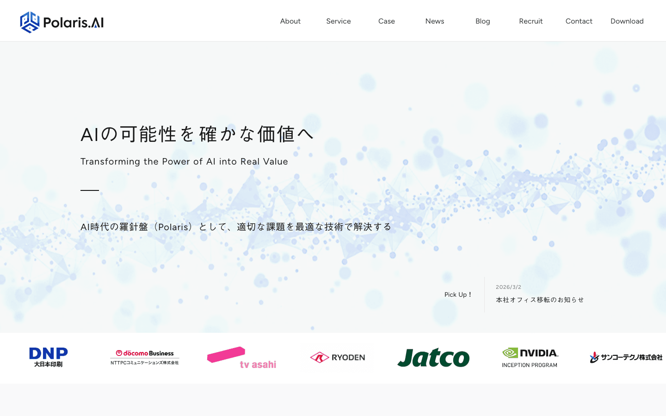
Task: Click the 'Pick Up！' label
Action: click(x=458, y=295)
